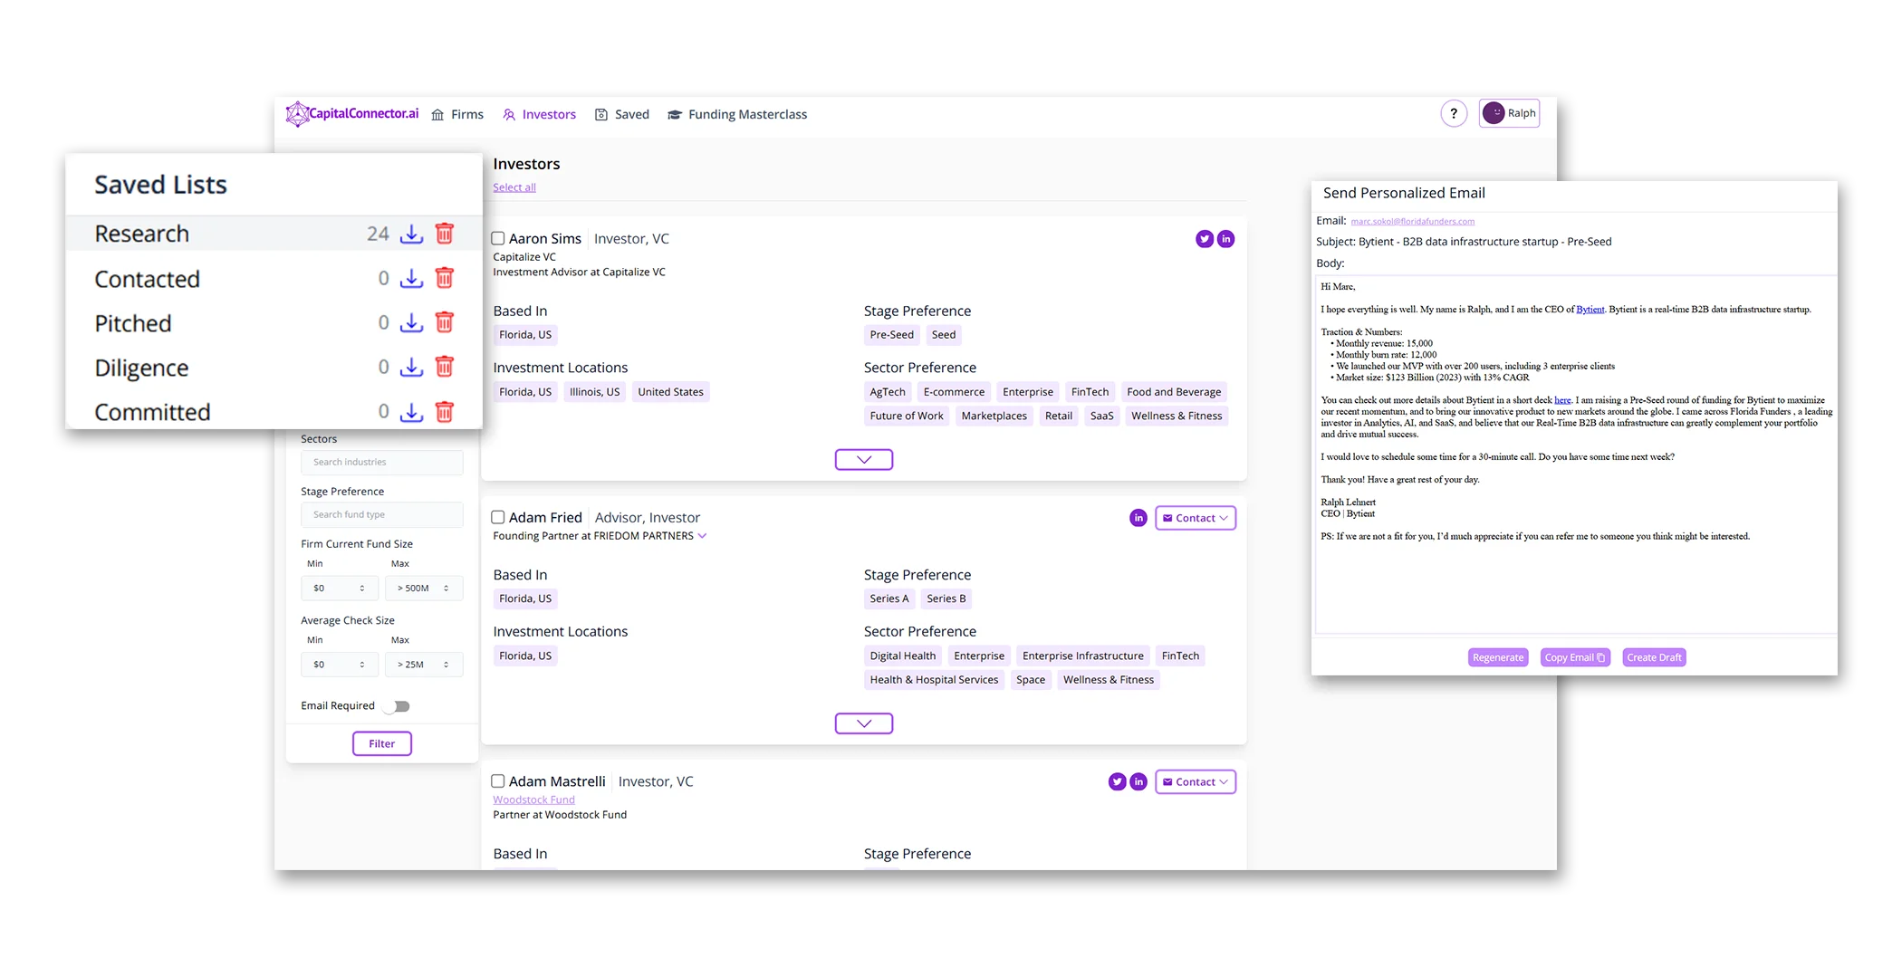Open the Funding Masterclass section
The height and width of the screenshot is (967, 1902).
pos(746,114)
